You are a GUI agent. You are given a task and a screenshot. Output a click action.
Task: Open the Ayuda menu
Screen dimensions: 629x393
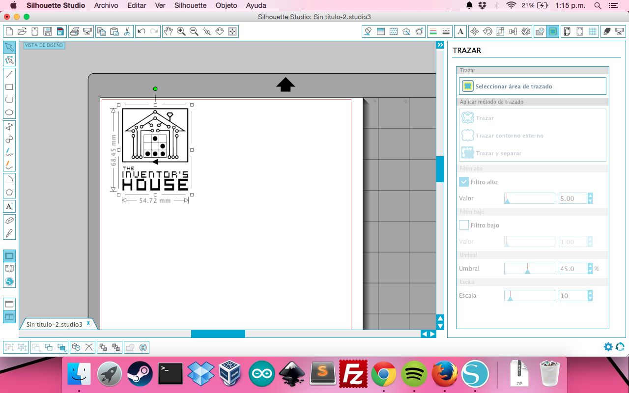point(256,5)
